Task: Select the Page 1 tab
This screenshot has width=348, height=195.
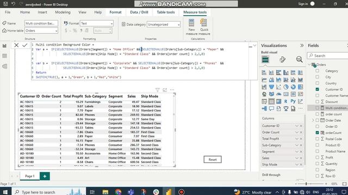Action: point(30,176)
